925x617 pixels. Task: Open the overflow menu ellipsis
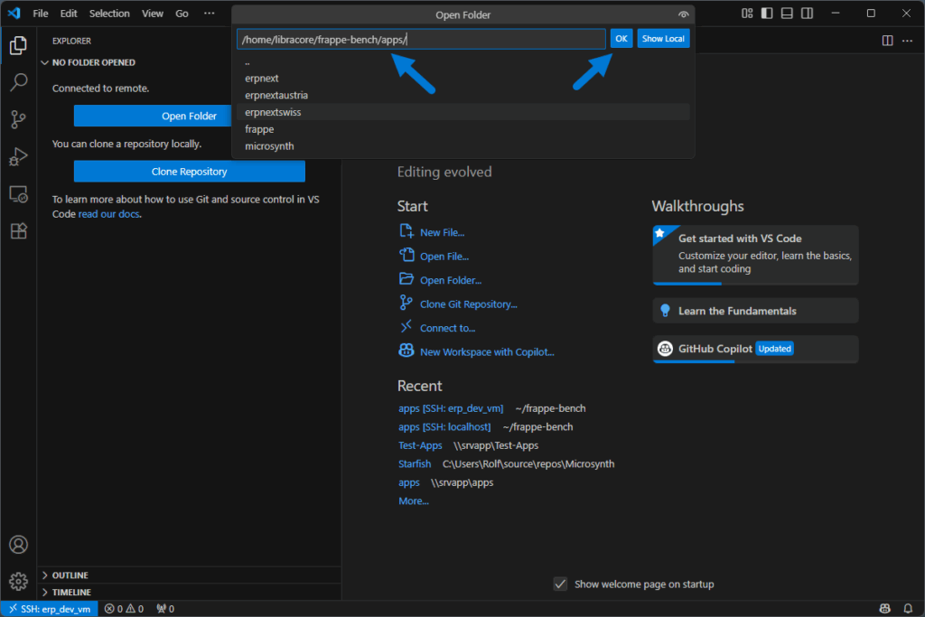[x=210, y=13]
